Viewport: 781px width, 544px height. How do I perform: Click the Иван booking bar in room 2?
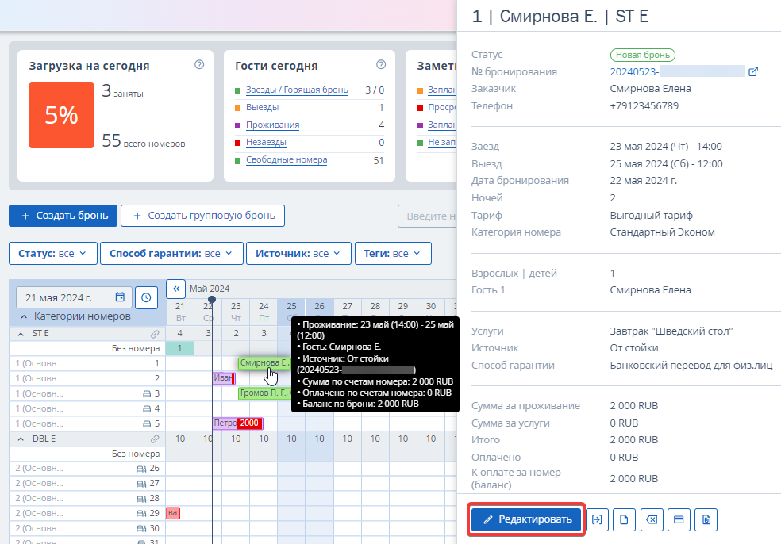tap(224, 378)
